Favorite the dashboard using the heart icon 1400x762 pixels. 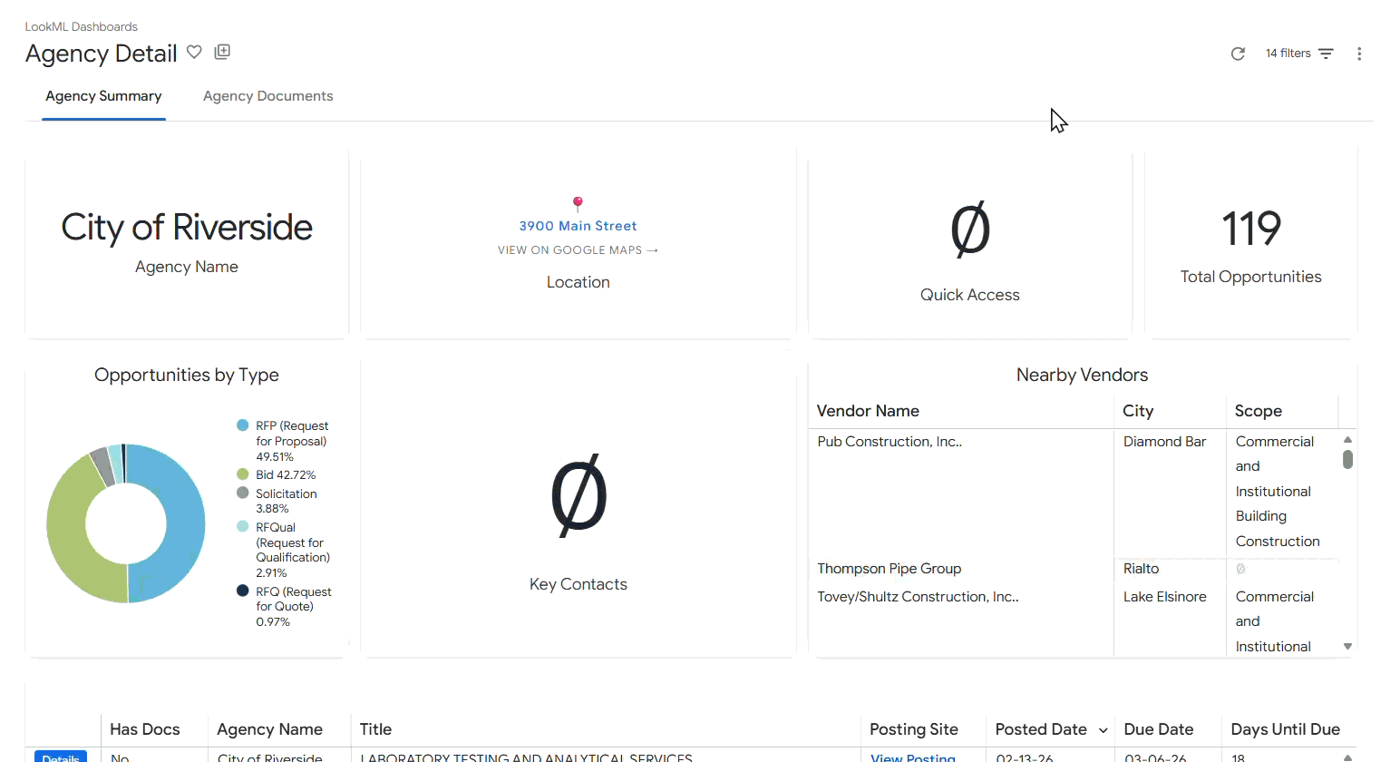(x=194, y=52)
